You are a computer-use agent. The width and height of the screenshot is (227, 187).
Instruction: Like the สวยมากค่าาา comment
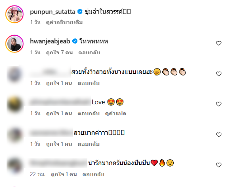(x=218, y=134)
